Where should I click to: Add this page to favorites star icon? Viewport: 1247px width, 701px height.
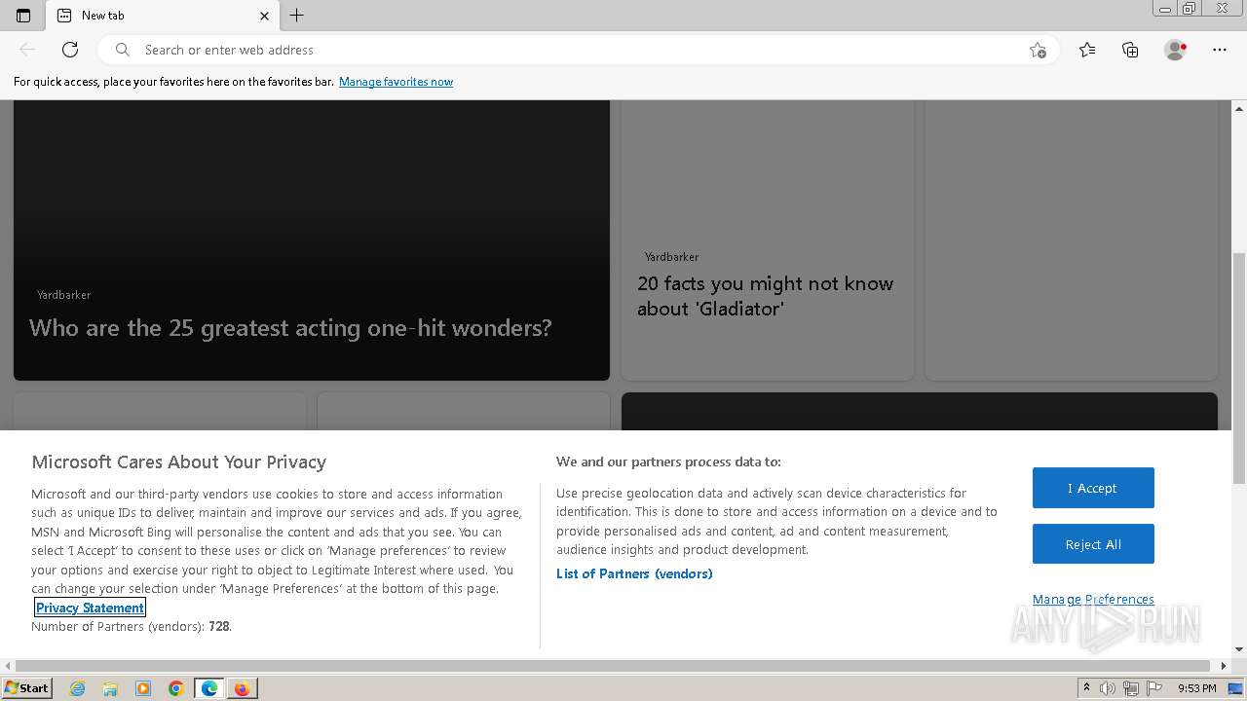1038,50
